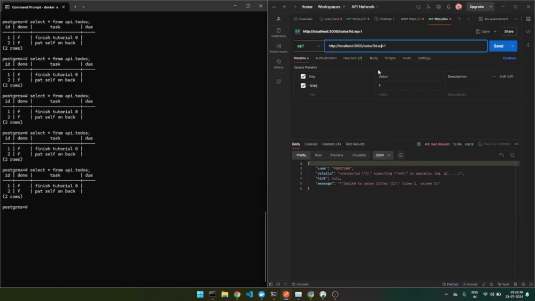Open the Cookies link
The height and width of the screenshot is (301, 535).
(509, 58)
